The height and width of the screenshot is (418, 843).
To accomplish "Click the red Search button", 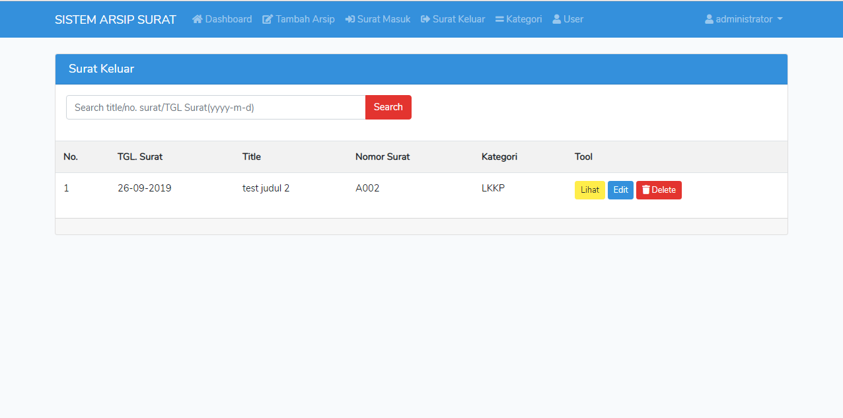I will click(x=388, y=107).
